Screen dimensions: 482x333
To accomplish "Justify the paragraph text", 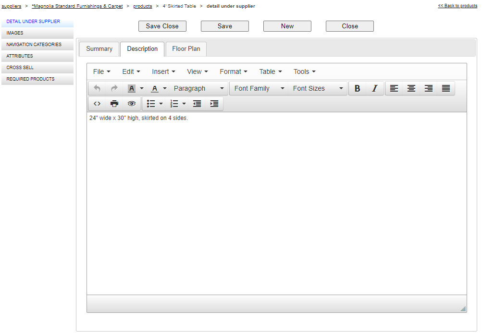I will [x=446, y=88].
